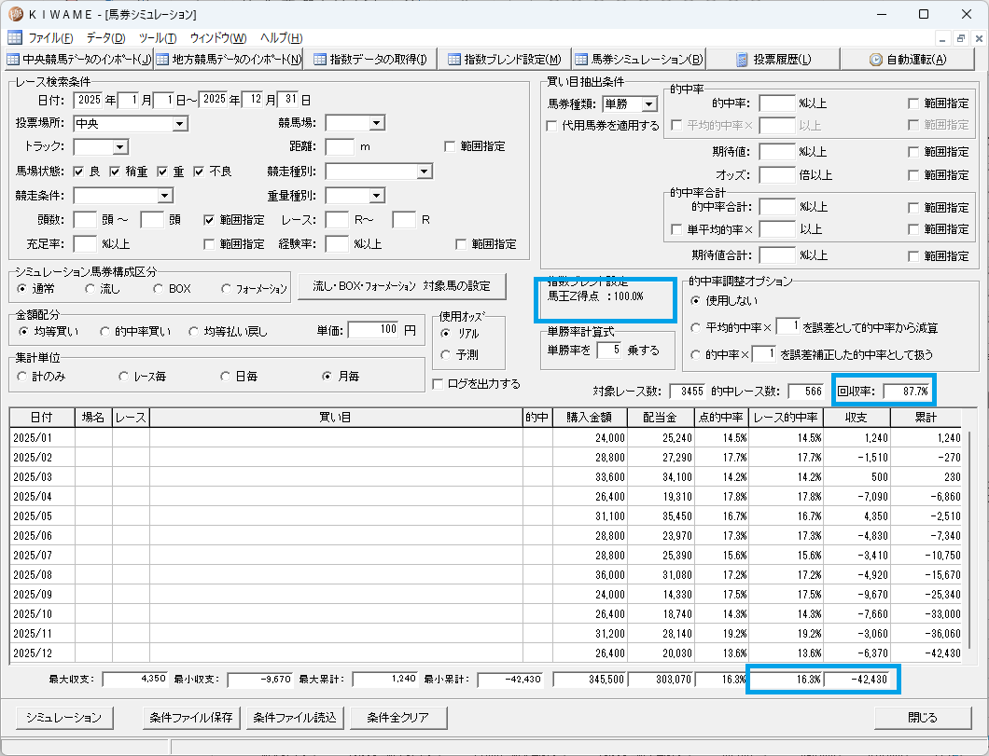
Task: Open the ウィンドウ menu
Action: pyautogui.click(x=218, y=38)
